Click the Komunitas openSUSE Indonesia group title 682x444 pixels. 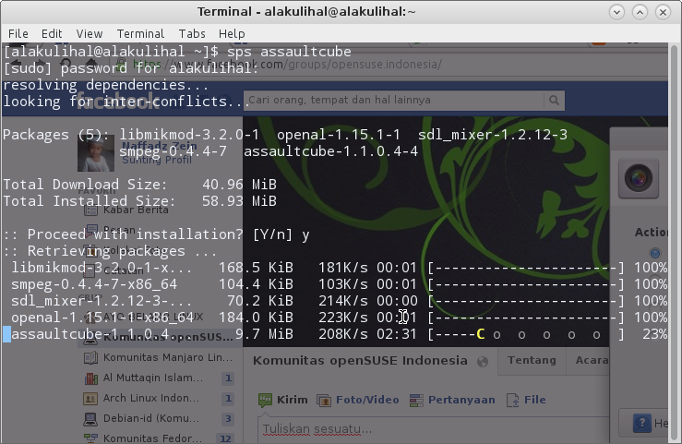[x=360, y=361]
